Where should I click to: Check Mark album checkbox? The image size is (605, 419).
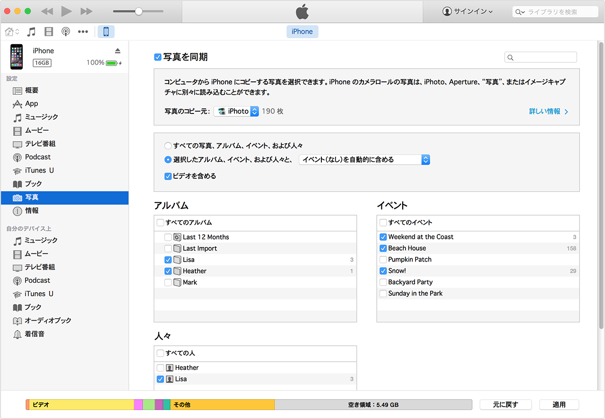[168, 282]
